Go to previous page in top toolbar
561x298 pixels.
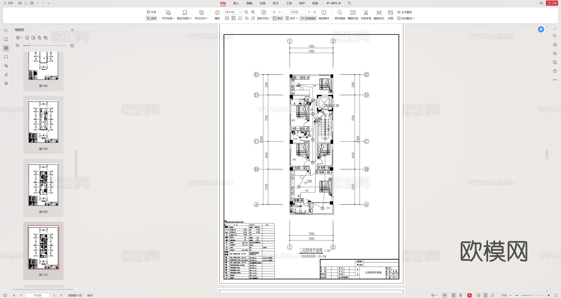tap(280, 12)
